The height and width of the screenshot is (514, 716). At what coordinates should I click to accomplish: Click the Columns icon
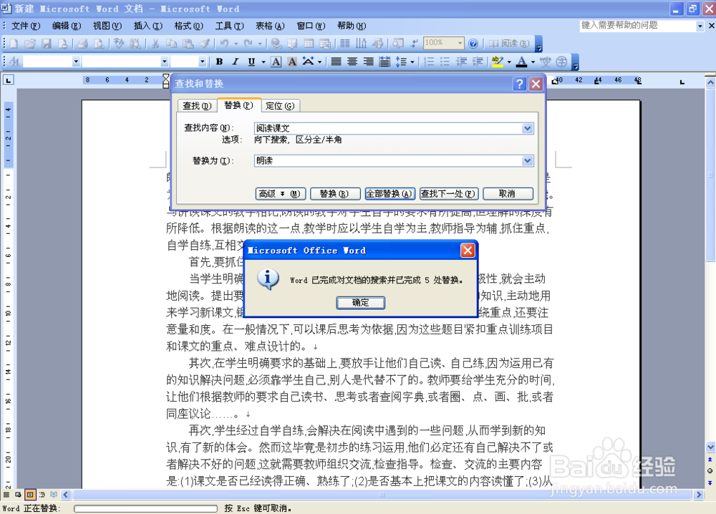[345, 44]
